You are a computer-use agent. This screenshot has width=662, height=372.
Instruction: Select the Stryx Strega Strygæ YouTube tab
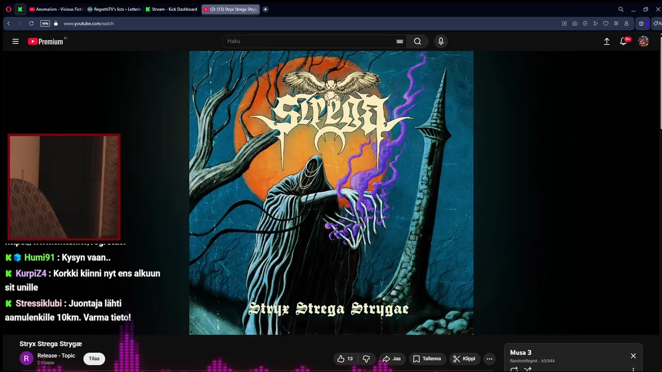pyautogui.click(x=230, y=9)
